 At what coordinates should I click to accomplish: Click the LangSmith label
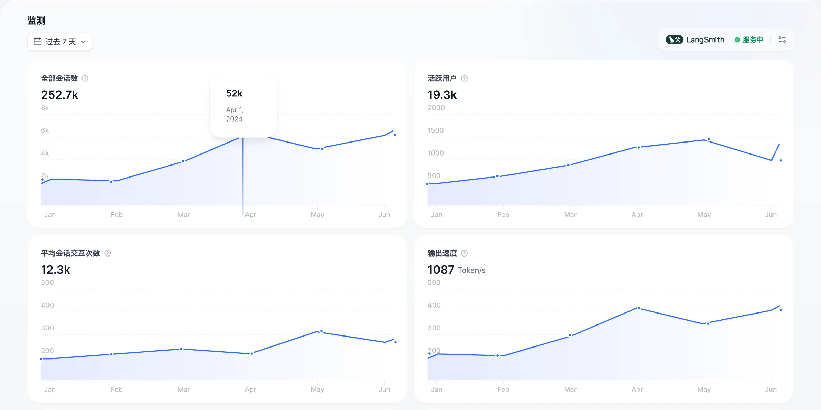click(x=705, y=40)
